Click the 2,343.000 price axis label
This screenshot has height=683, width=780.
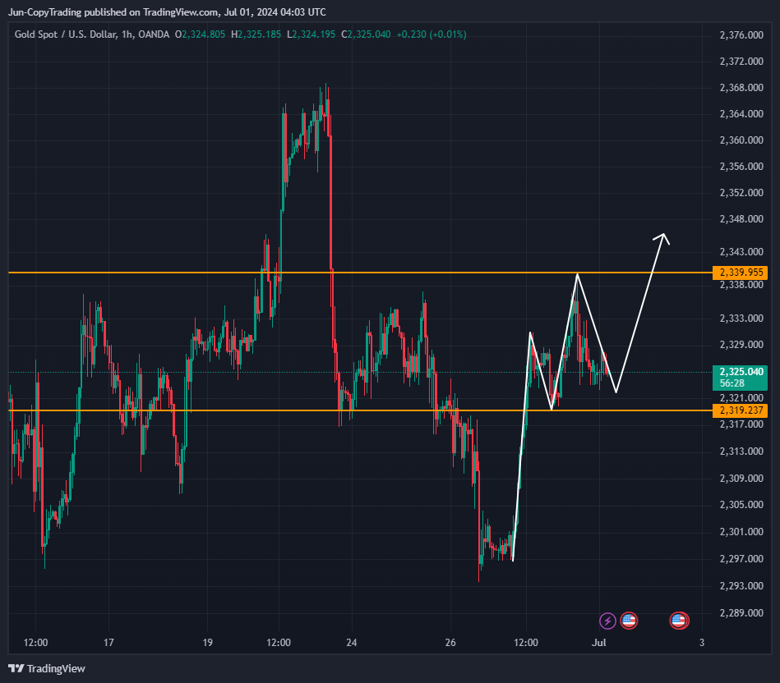point(741,252)
